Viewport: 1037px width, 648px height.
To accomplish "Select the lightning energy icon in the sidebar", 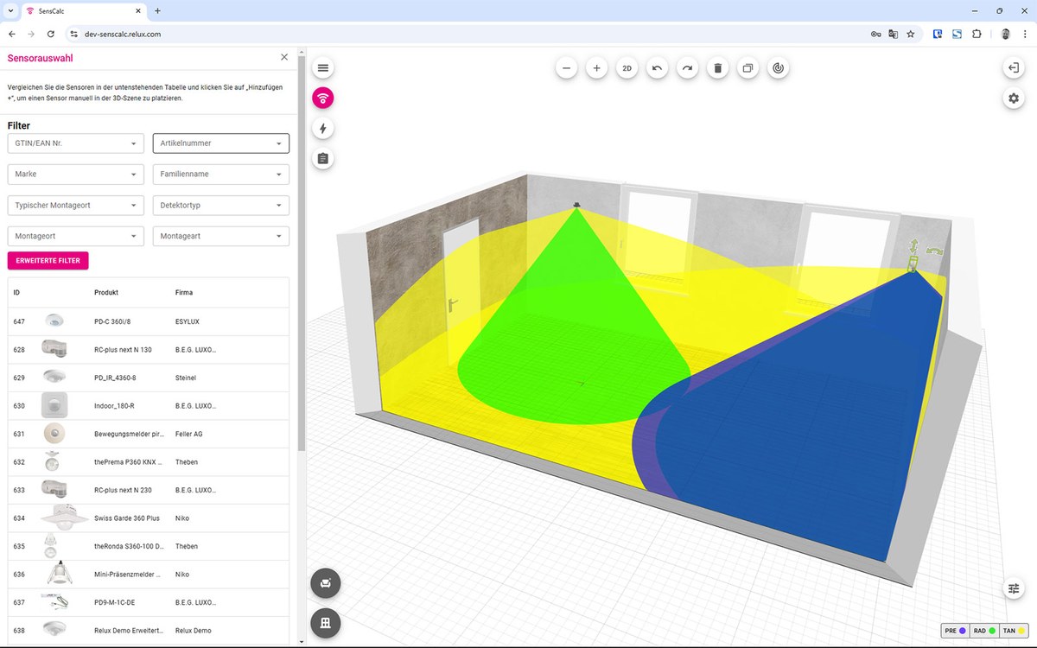I will tap(322, 128).
